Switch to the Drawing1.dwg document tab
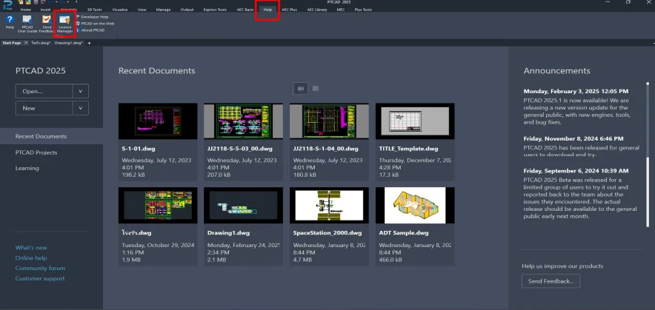Viewport: 655px width, 310px height. pos(68,43)
